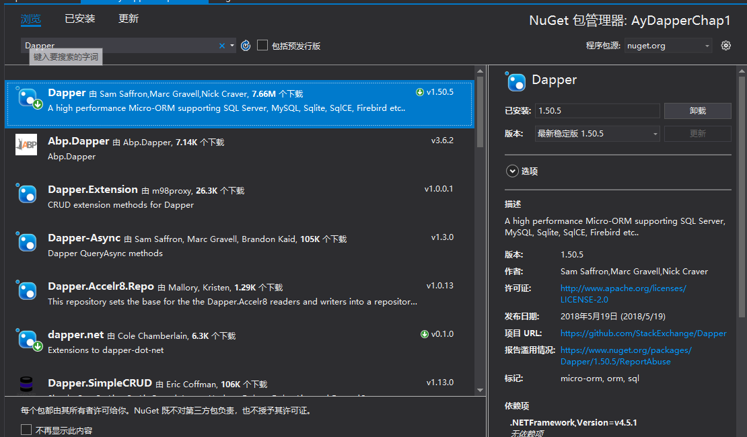Clear the search text with the X icon
The width and height of the screenshot is (747, 437).
(x=222, y=46)
